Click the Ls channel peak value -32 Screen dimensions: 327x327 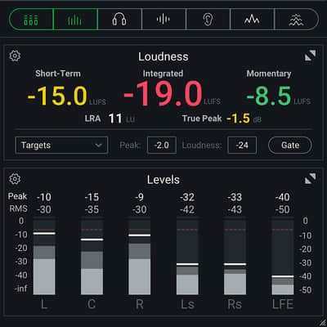click(187, 197)
